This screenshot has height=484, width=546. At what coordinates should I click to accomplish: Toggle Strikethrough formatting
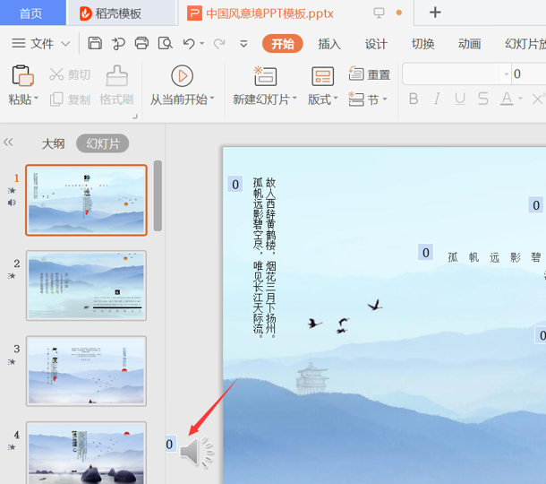[483, 99]
